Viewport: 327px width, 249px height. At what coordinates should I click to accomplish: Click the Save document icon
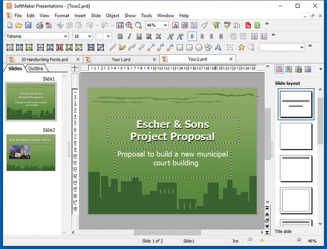pyautogui.click(x=28, y=26)
